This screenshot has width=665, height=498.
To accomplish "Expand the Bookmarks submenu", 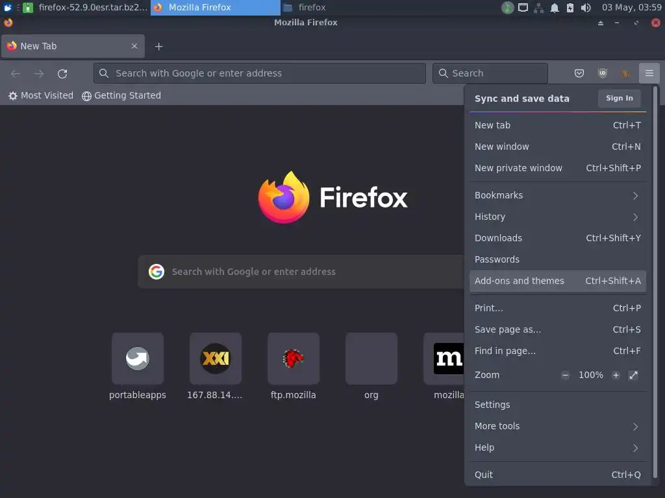I will 558,195.
